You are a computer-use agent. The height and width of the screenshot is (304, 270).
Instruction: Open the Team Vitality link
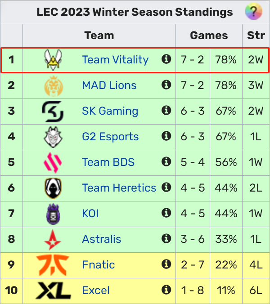click(x=115, y=60)
